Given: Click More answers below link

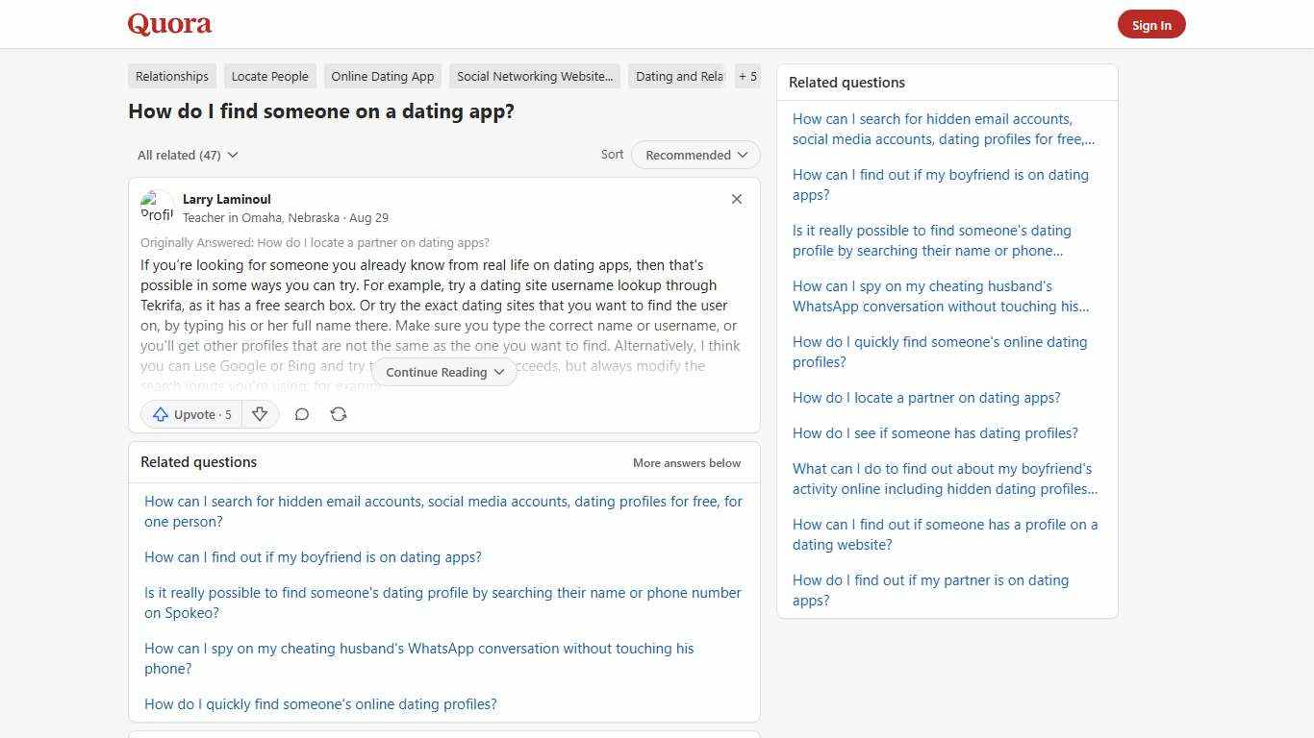Looking at the screenshot, I should 686,462.
